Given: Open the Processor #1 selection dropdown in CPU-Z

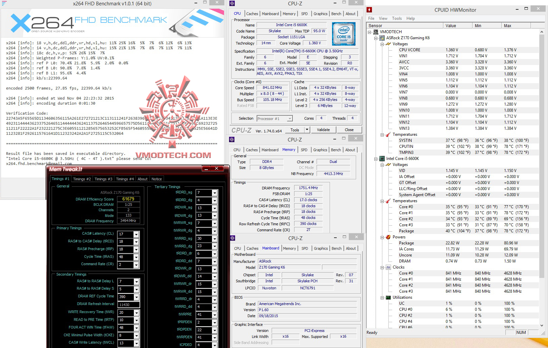Looking at the screenshot, I should [290, 118].
